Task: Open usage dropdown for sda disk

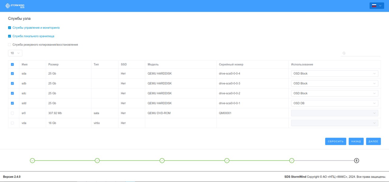Action: 335,73
